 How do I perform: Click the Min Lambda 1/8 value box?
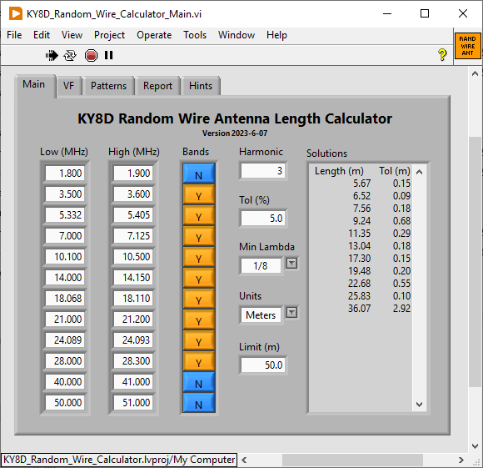[x=261, y=265]
